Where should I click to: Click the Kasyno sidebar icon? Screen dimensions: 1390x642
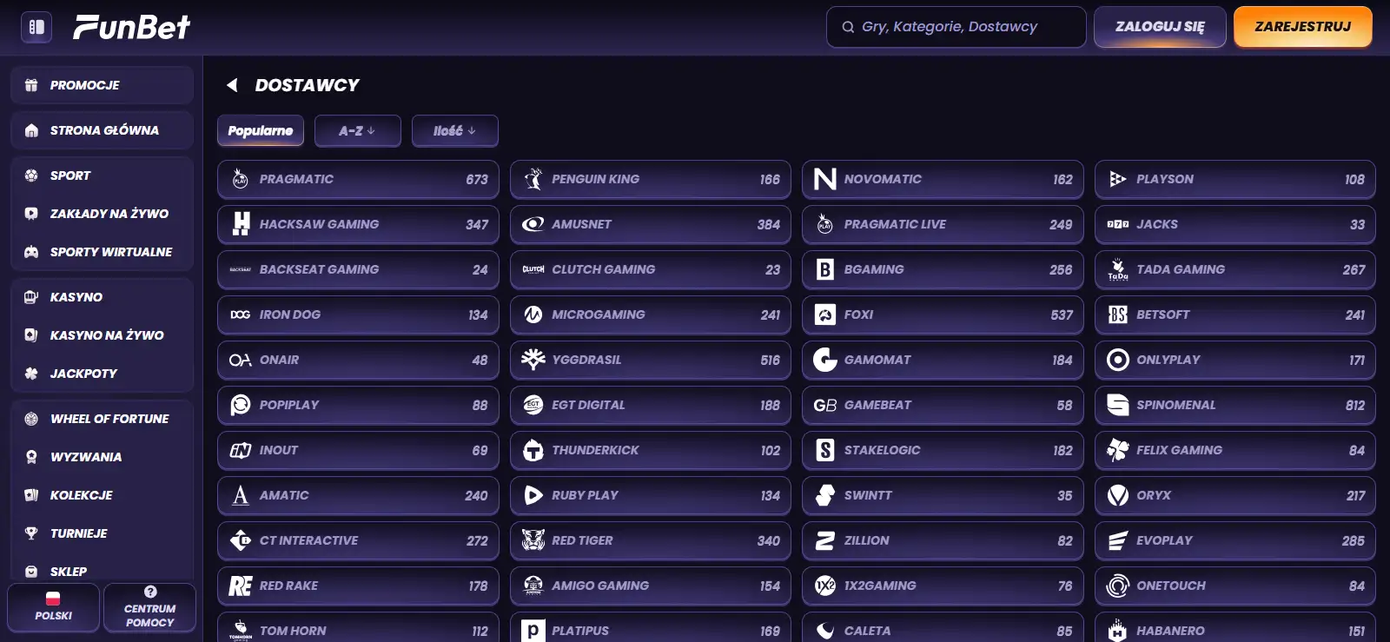click(31, 297)
